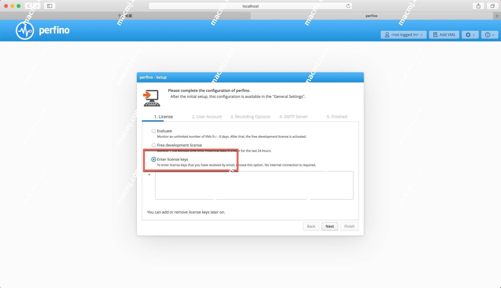Click the share/export icon
Image resolution: width=501 pixels, height=288 pixels.
(x=479, y=6)
